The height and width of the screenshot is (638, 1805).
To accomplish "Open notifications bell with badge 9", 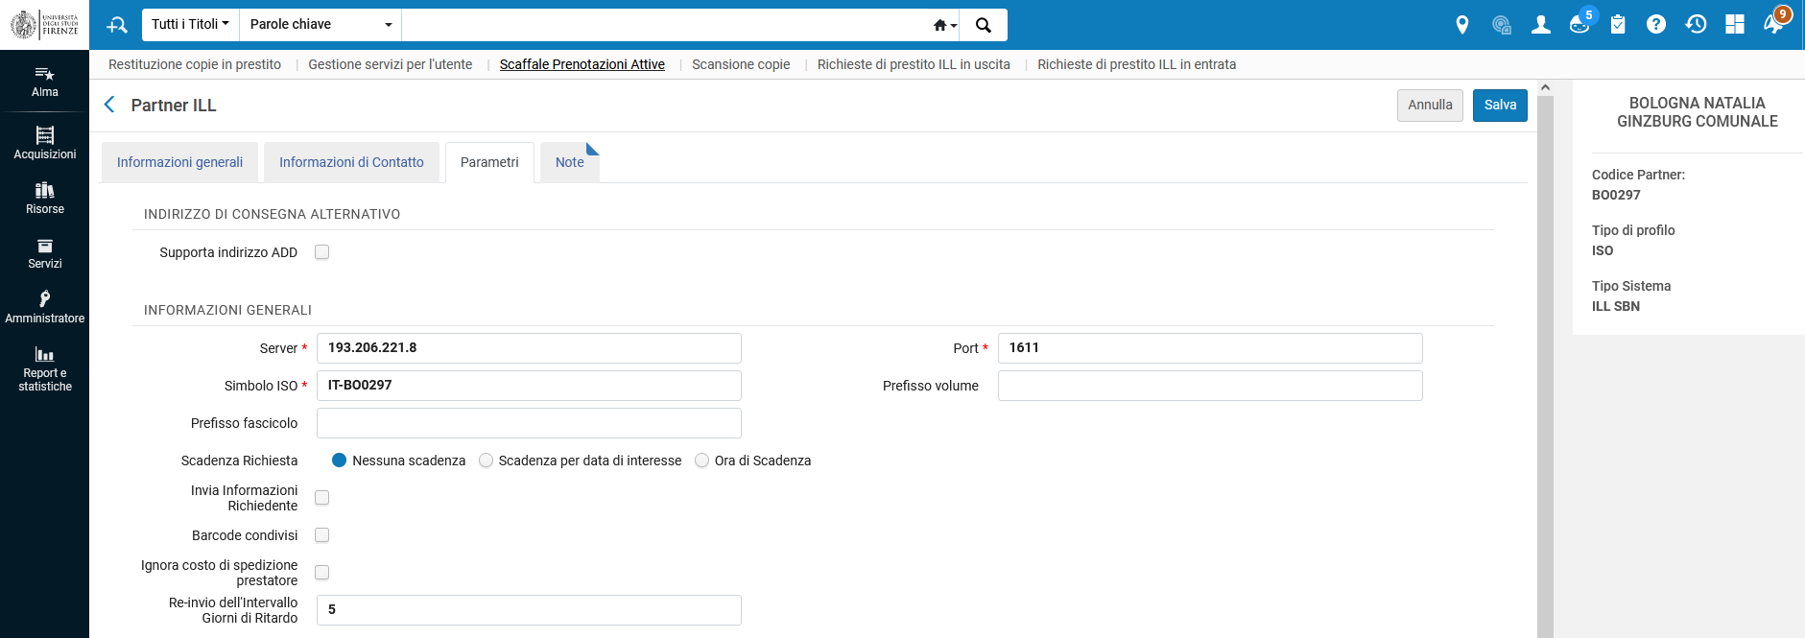I will tap(1775, 23).
